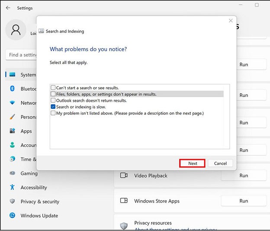Check "Outlook search doesn't return results"
The image size is (270, 231).
pos(53,101)
